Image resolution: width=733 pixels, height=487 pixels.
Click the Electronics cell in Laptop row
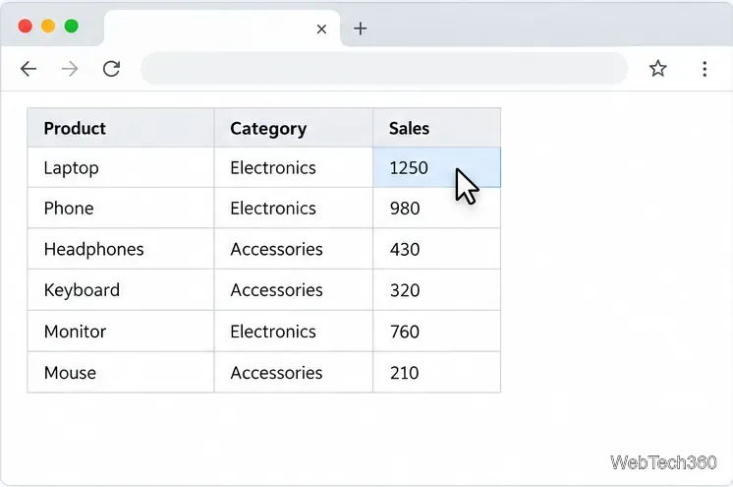(x=294, y=167)
